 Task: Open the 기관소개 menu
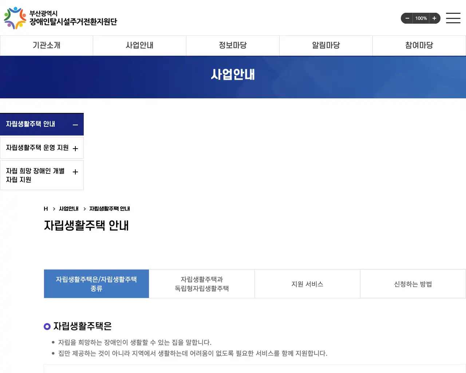[47, 46]
